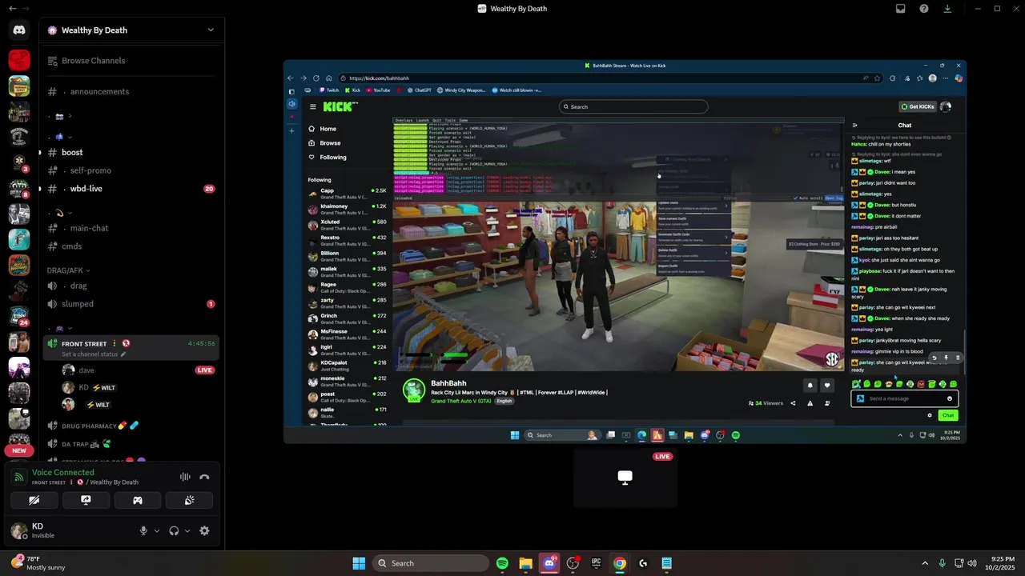Click the Windows taskbar Search box
The width and height of the screenshot is (1025, 576).
point(431,563)
